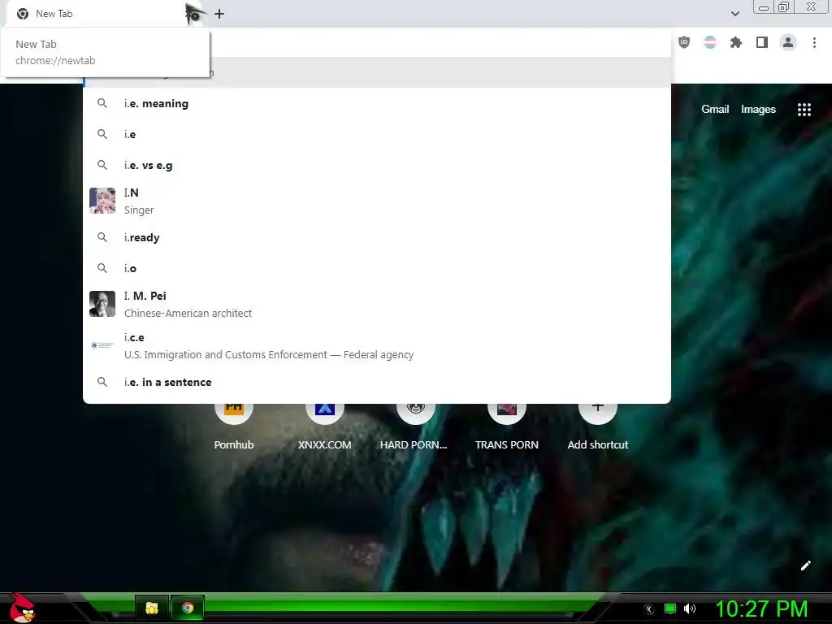Open Chrome three-dot menu
Viewport: 832px width, 624px height.
pos(814,42)
